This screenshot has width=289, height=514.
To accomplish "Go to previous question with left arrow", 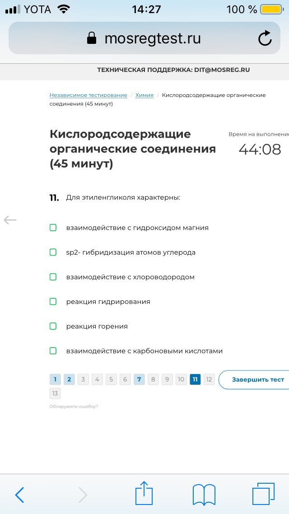I will coord(10,220).
